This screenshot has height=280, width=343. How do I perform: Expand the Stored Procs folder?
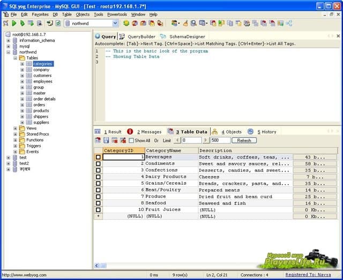(15, 134)
